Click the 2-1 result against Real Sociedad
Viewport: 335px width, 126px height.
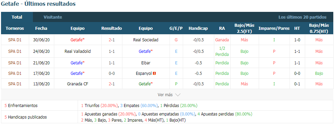click(112, 40)
